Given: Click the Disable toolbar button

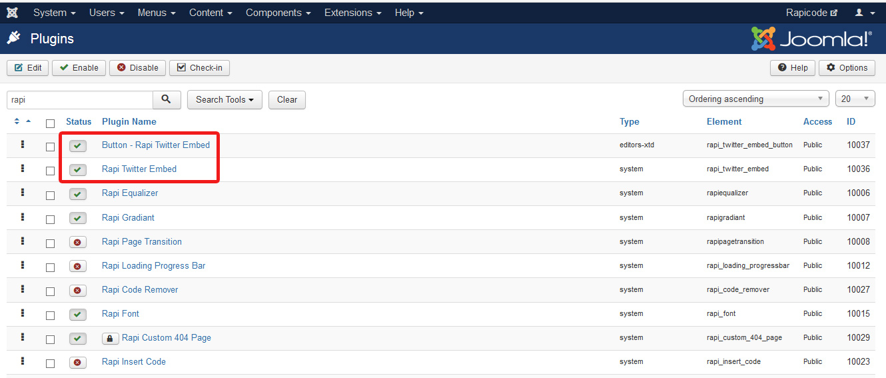Looking at the screenshot, I should pyautogui.click(x=138, y=67).
